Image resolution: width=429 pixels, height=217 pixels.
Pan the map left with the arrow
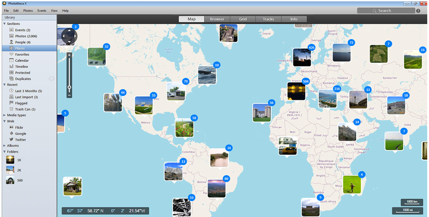63,36
